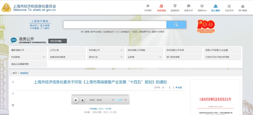Open 经信党建 hammer and sickle icon
This screenshot has height=115, width=253.
pos(161,6)
